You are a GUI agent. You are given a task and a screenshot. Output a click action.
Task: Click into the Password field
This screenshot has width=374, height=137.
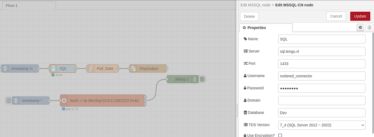(322, 88)
